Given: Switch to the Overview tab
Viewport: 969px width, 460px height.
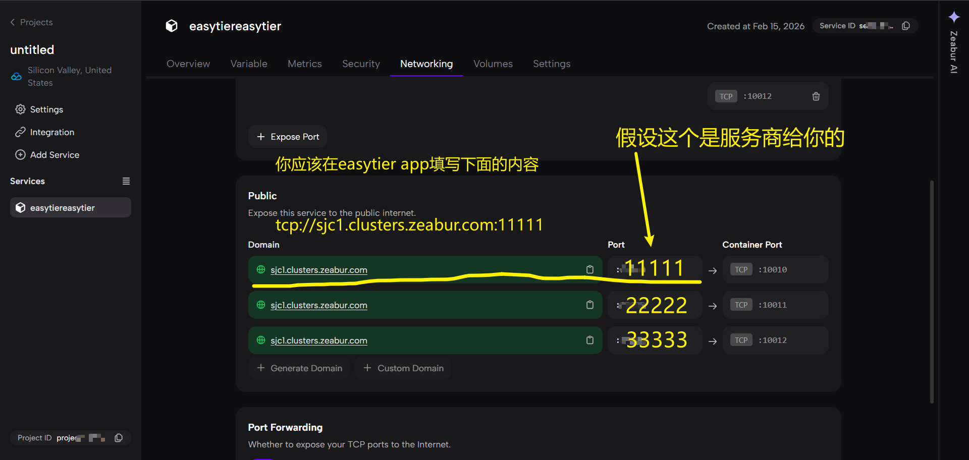Looking at the screenshot, I should pyautogui.click(x=188, y=64).
